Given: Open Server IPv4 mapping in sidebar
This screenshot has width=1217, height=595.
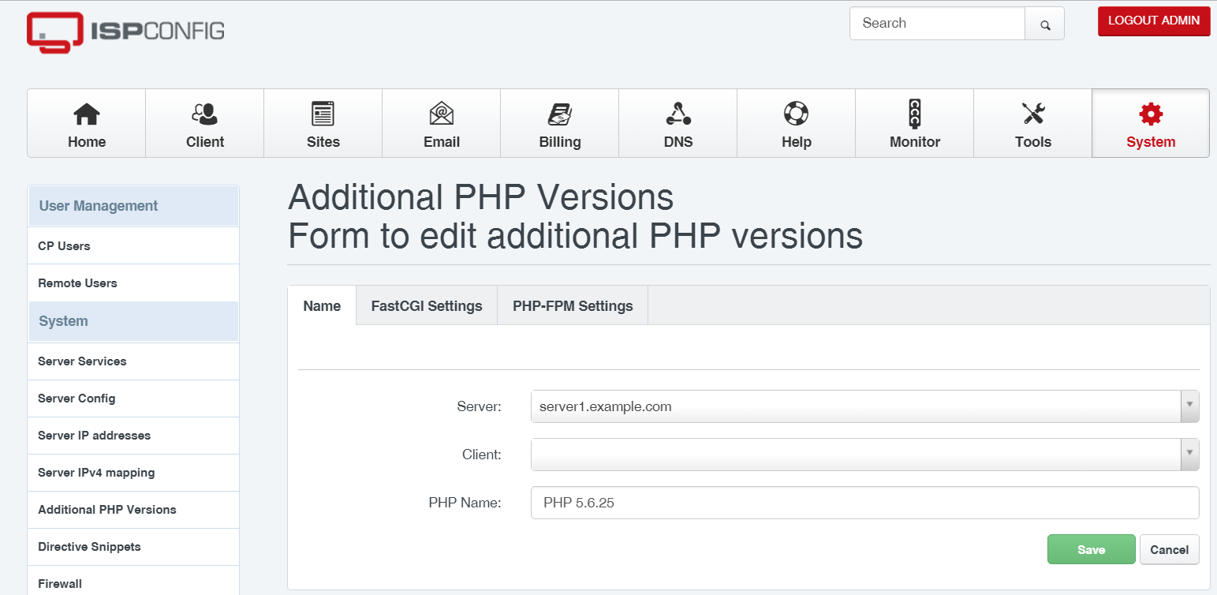Looking at the screenshot, I should (133, 473).
